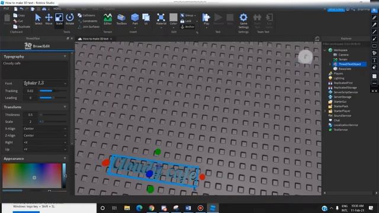Open the Right axis dropdown
Image resolution: width=379 pixels, height=213 pixels.
[45, 143]
